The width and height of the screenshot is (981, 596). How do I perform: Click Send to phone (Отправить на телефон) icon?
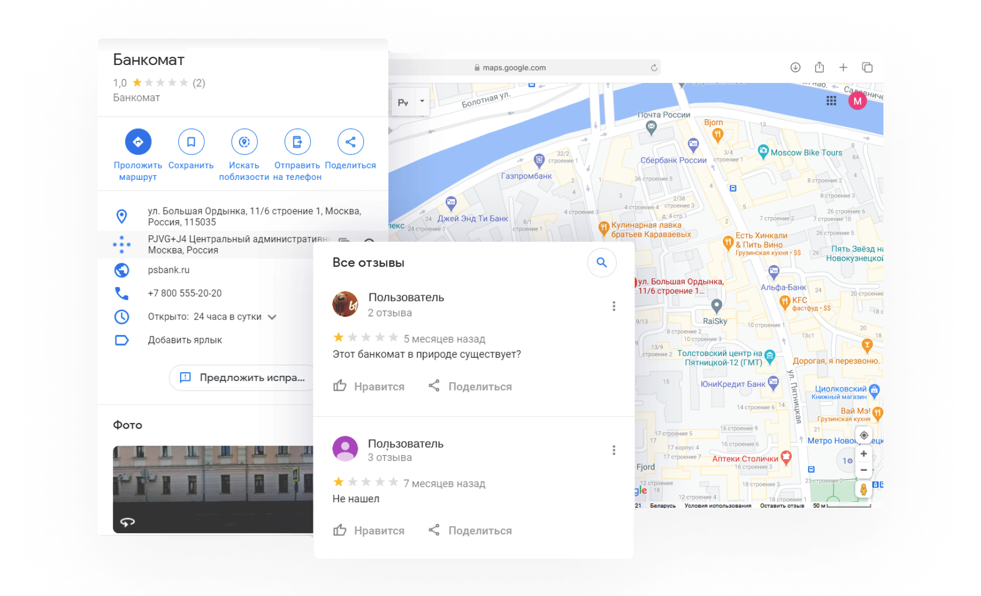coord(297,142)
